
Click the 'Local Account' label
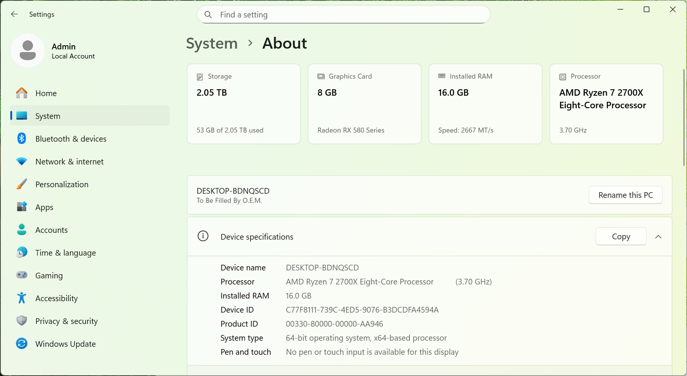click(x=73, y=56)
